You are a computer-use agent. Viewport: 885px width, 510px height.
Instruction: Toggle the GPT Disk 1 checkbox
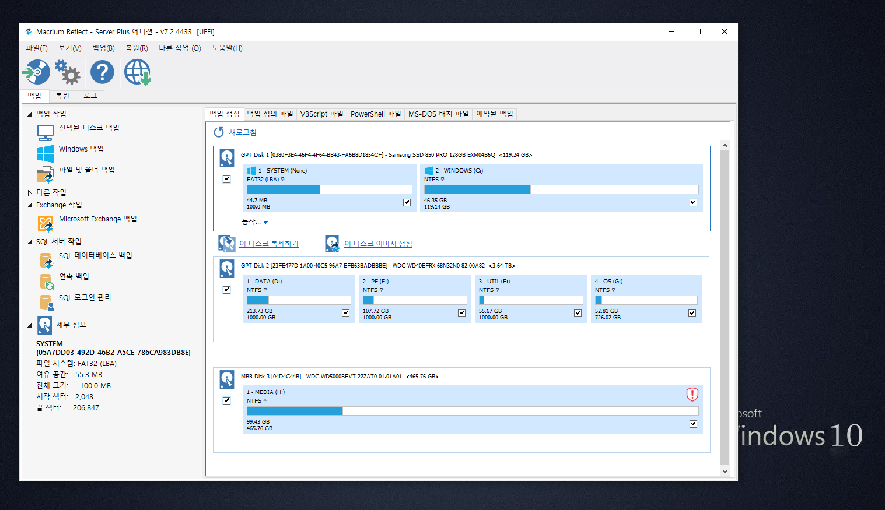(227, 179)
